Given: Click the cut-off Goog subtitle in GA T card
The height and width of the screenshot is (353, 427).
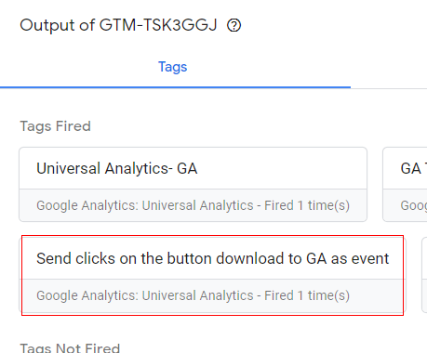Looking at the screenshot, I should [414, 205].
